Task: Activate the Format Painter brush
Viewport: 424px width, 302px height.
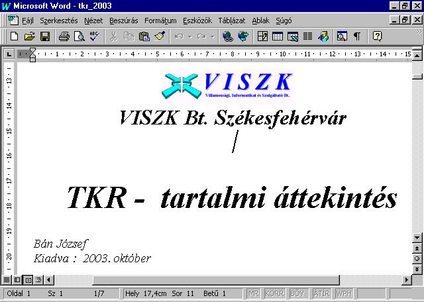Action: [160, 36]
